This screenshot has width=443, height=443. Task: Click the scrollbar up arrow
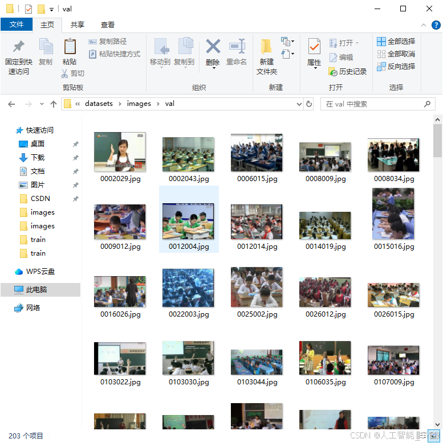click(x=438, y=120)
